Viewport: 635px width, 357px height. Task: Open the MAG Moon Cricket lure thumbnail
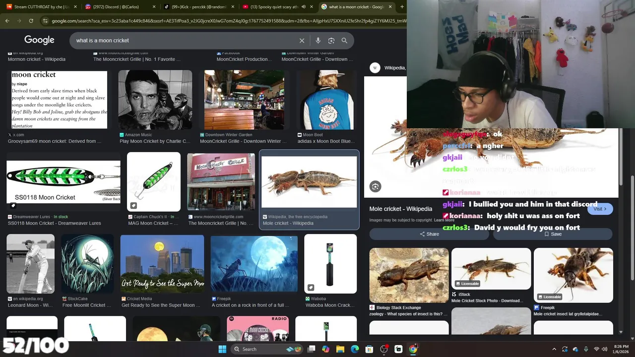tap(154, 182)
